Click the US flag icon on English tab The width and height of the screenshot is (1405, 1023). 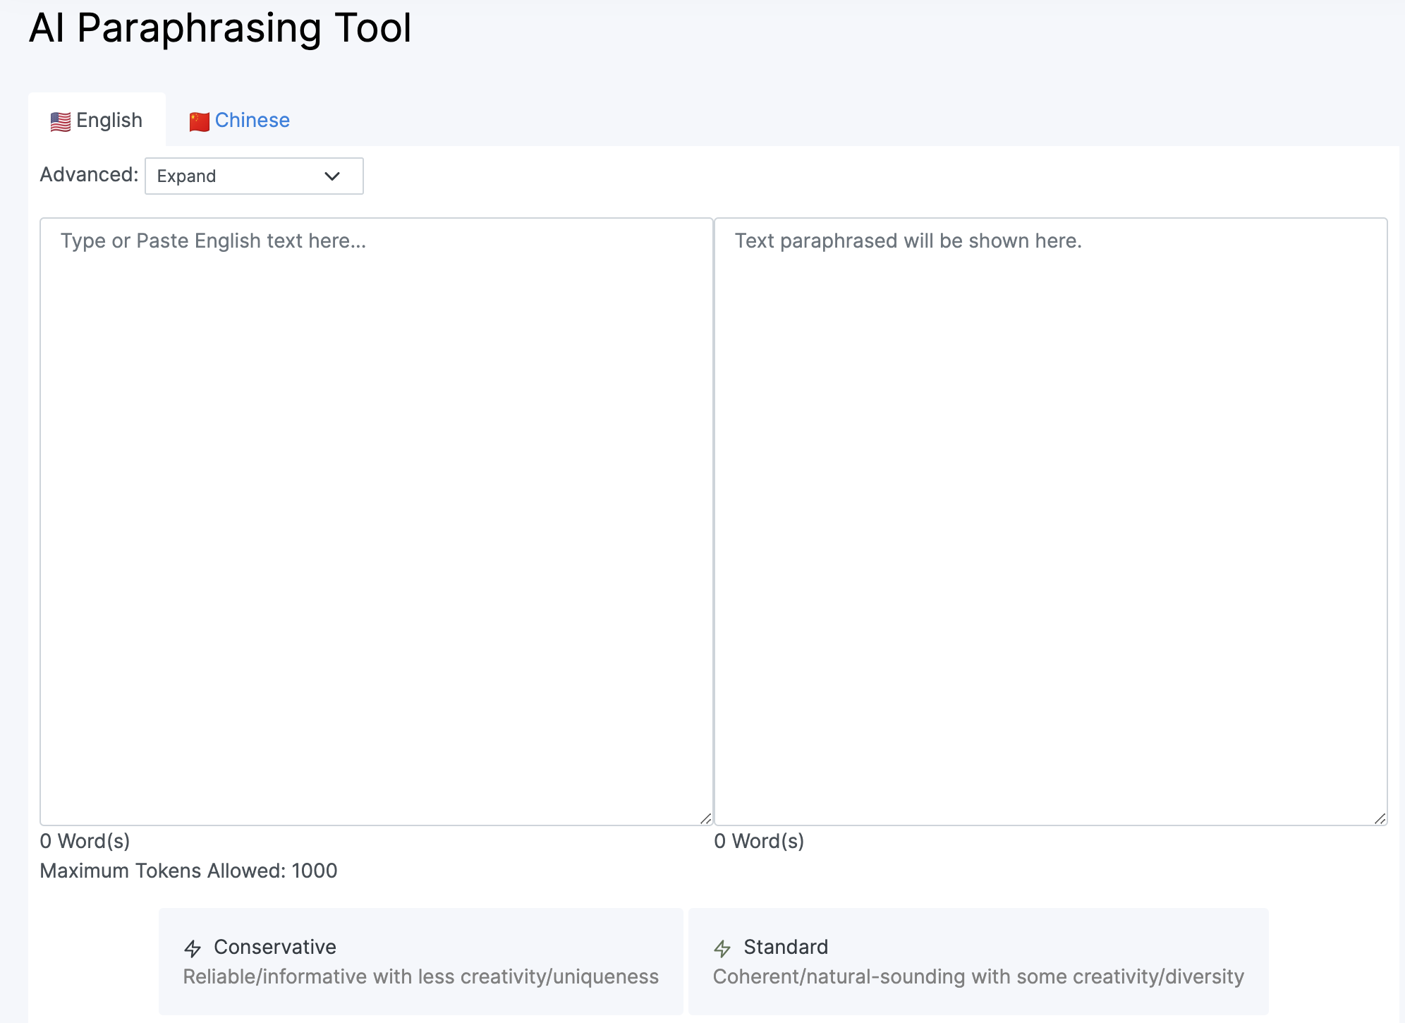click(x=61, y=121)
